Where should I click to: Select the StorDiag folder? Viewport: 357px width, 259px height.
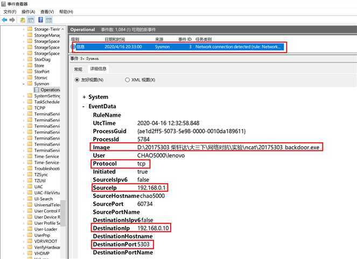click(x=43, y=60)
